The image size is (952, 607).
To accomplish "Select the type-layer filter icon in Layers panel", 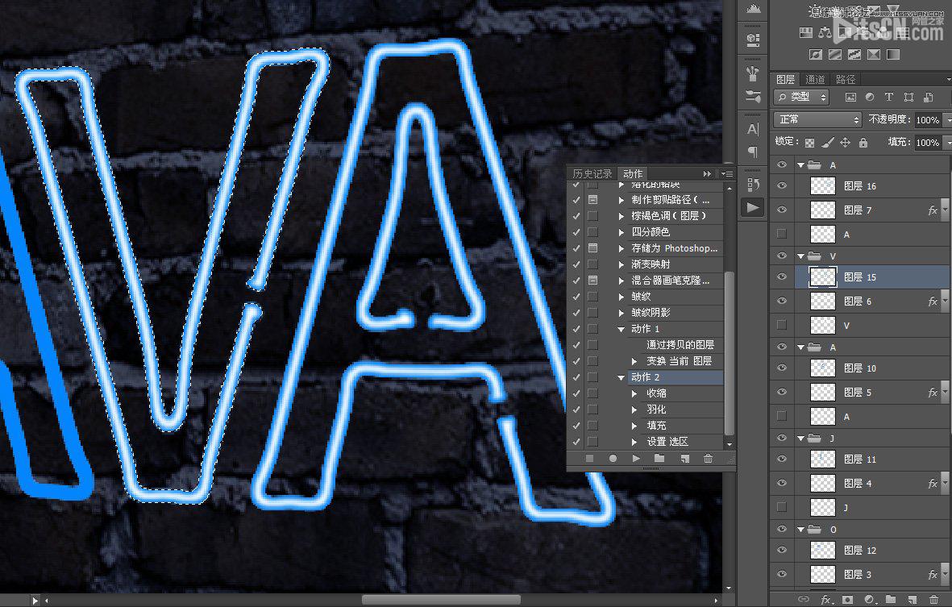I will [889, 97].
